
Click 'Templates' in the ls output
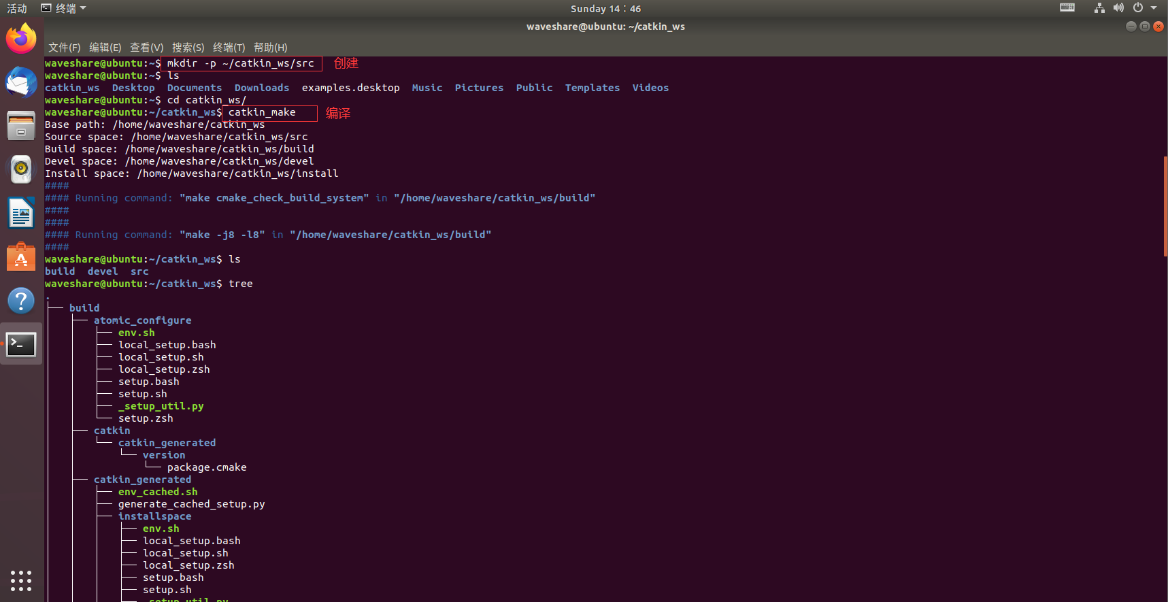pyautogui.click(x=593, y=88)
